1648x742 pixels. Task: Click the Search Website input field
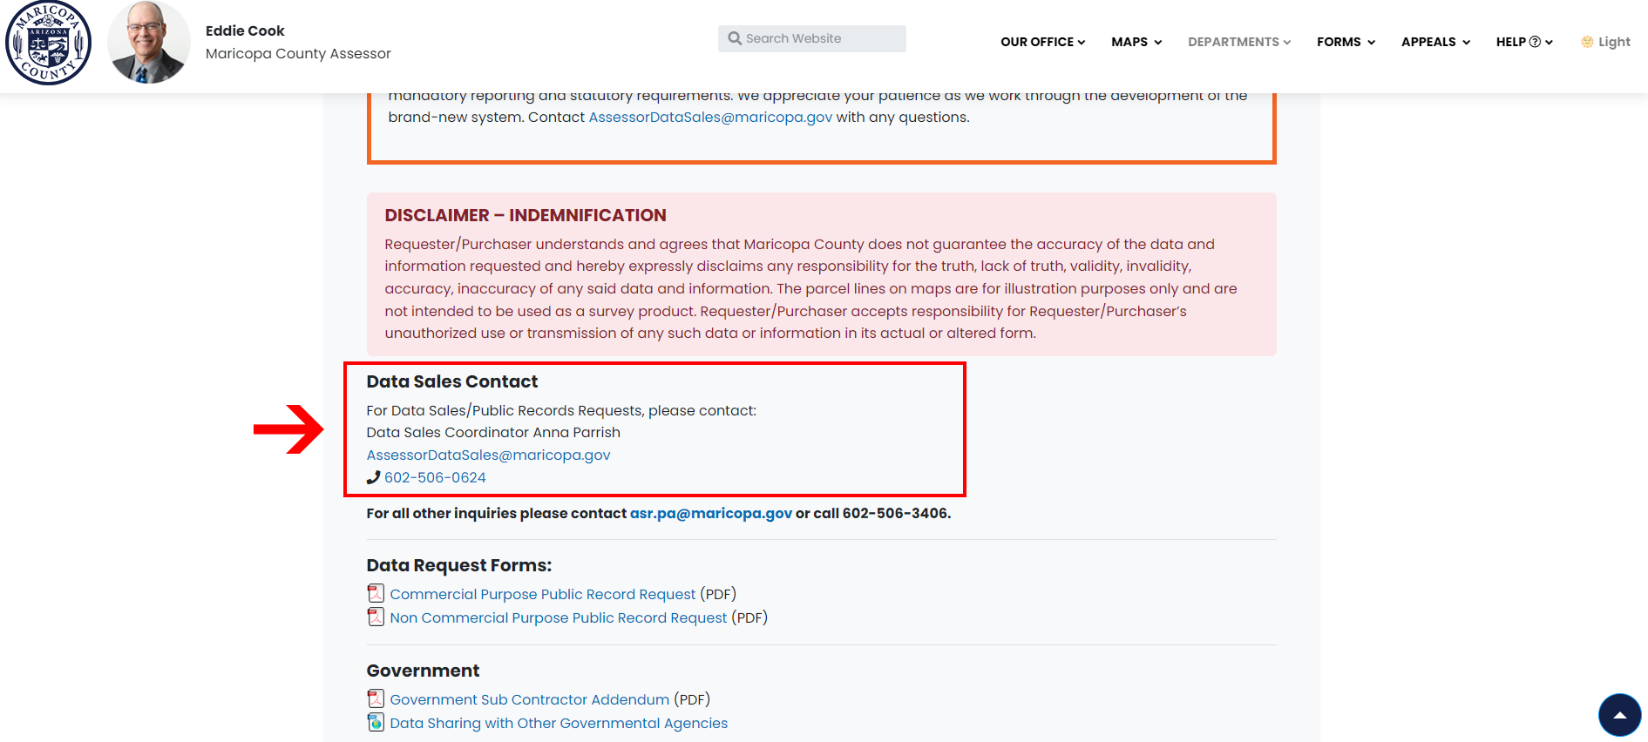pyautogui.click(x=819, y=38)
